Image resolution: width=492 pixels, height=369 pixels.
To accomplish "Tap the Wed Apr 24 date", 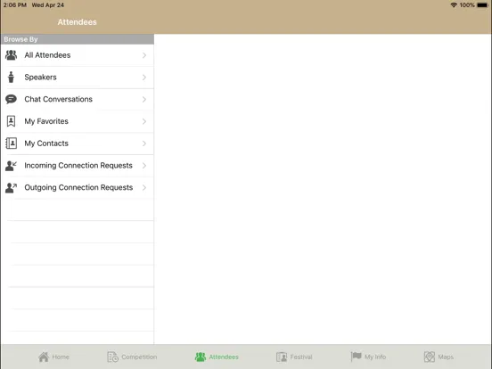I will 48,5.
